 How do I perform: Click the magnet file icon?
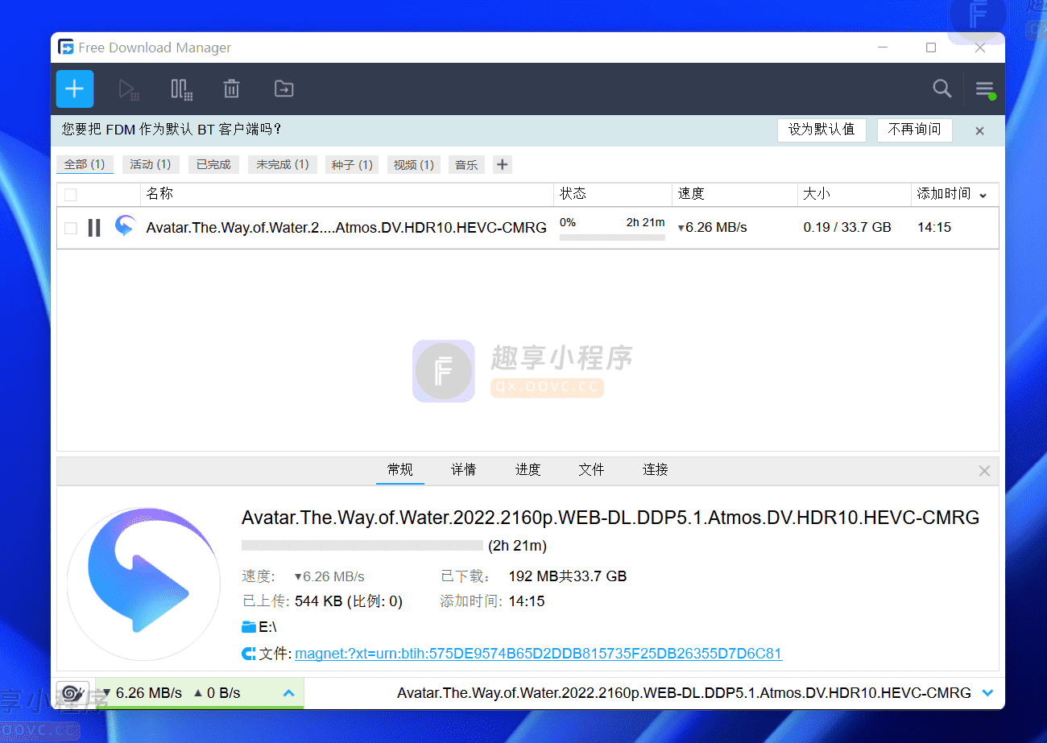[x=249, y=654]
